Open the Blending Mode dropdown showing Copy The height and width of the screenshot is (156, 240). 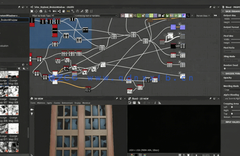coord(232,90)
